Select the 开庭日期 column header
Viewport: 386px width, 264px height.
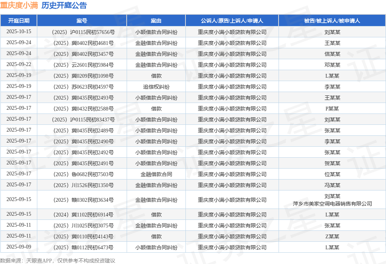click(x=19, y=21)
